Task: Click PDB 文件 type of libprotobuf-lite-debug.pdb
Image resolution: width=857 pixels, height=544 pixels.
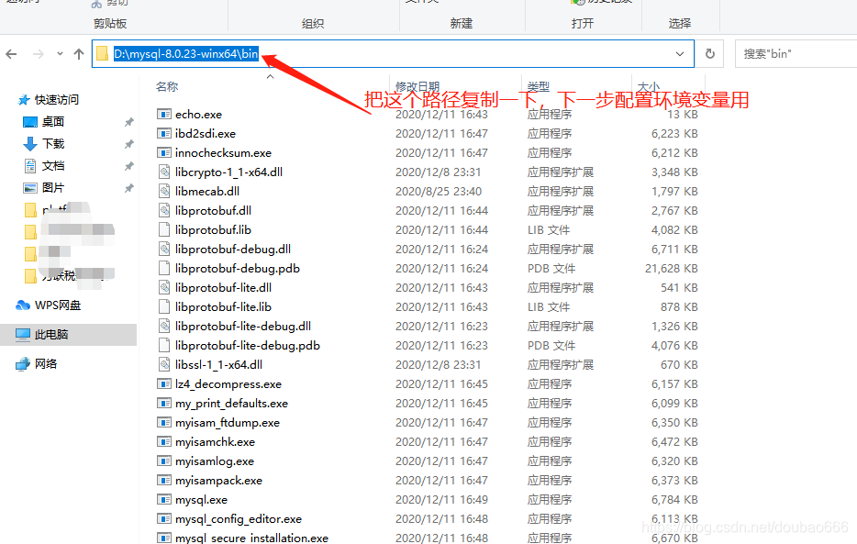Action: (x=551, y=346)
